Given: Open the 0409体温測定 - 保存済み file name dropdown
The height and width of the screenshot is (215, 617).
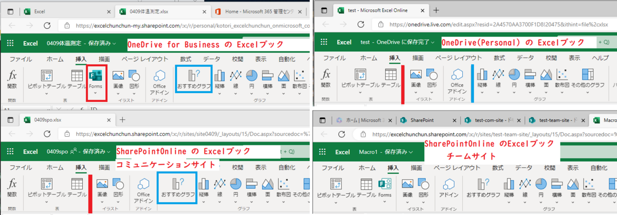Looking at the screenshot, I should tap(82, 43).
